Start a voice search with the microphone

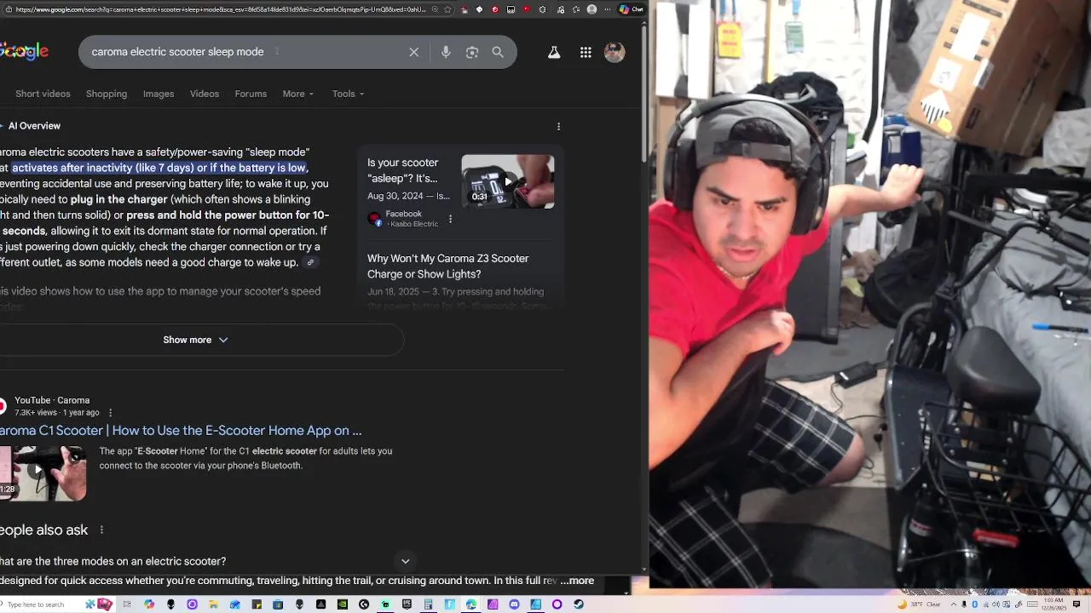click(x=445, y=52)
